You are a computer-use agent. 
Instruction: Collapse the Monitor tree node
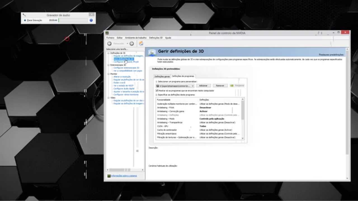(x=109, y=74)
